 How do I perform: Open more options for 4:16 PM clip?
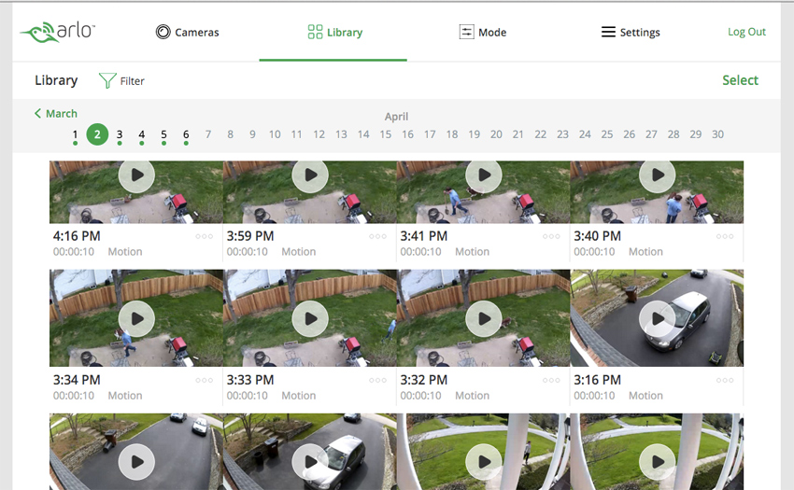tap(204, 236)
